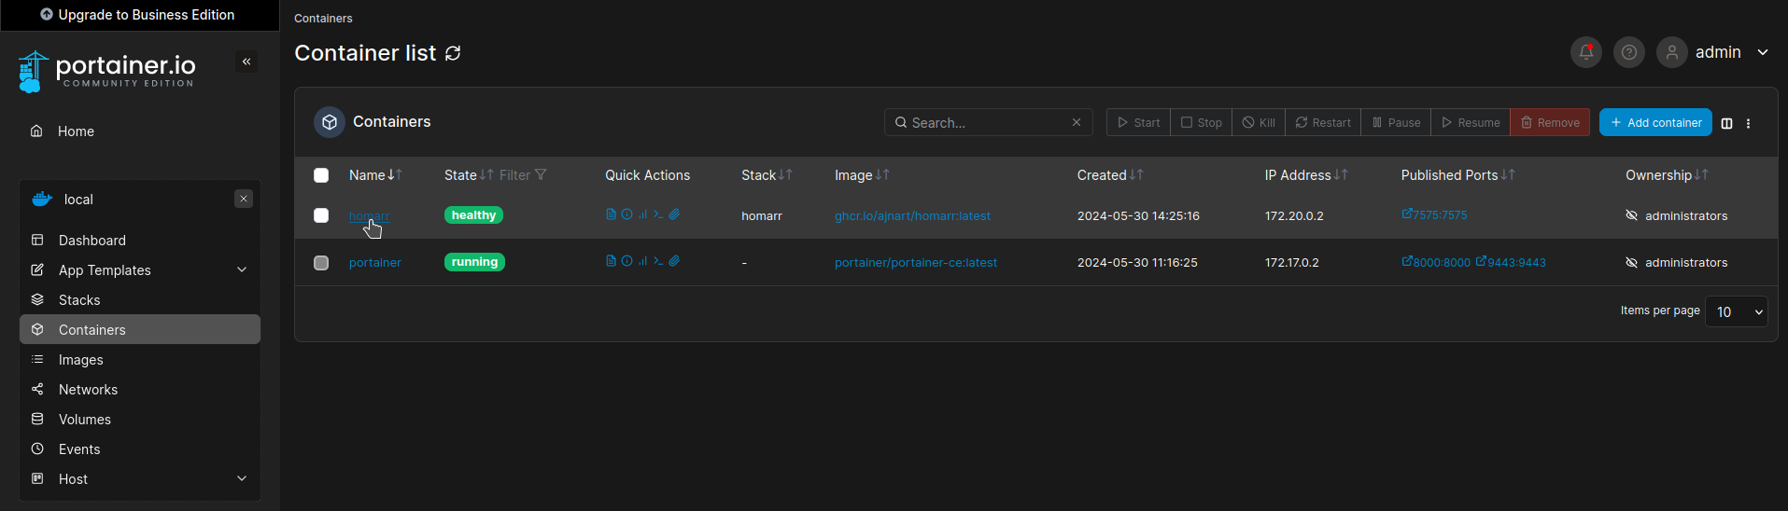Click Upgrade to Business Edition banner
Viewport: 1788px width, 511px height.
click(x=138, y=15)
